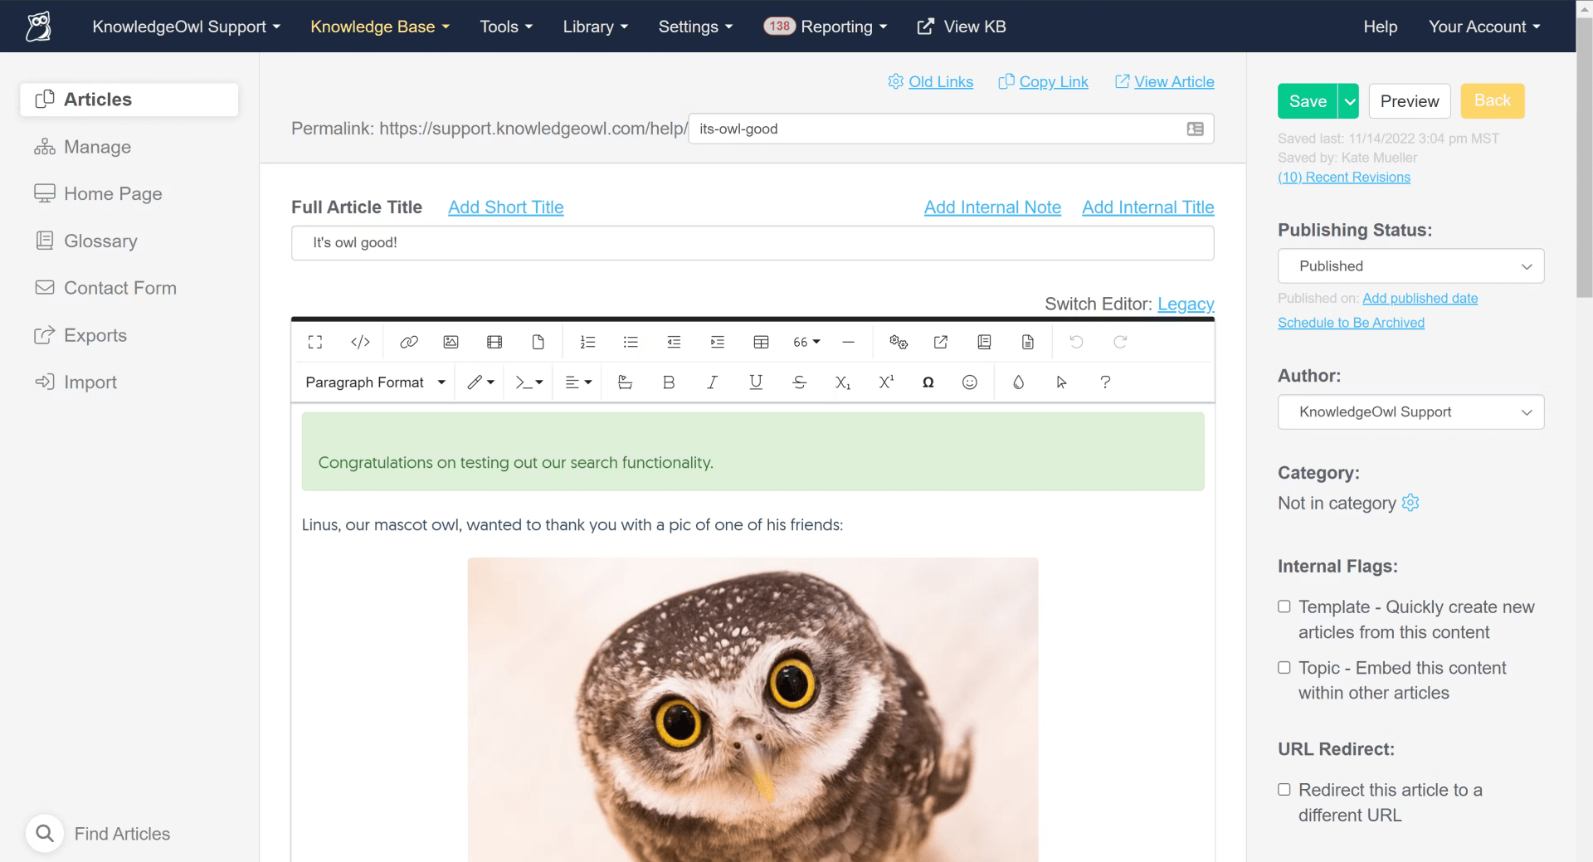1593x862 pixels.
Task: Redo the last edit
Action: coord(1120,342)
